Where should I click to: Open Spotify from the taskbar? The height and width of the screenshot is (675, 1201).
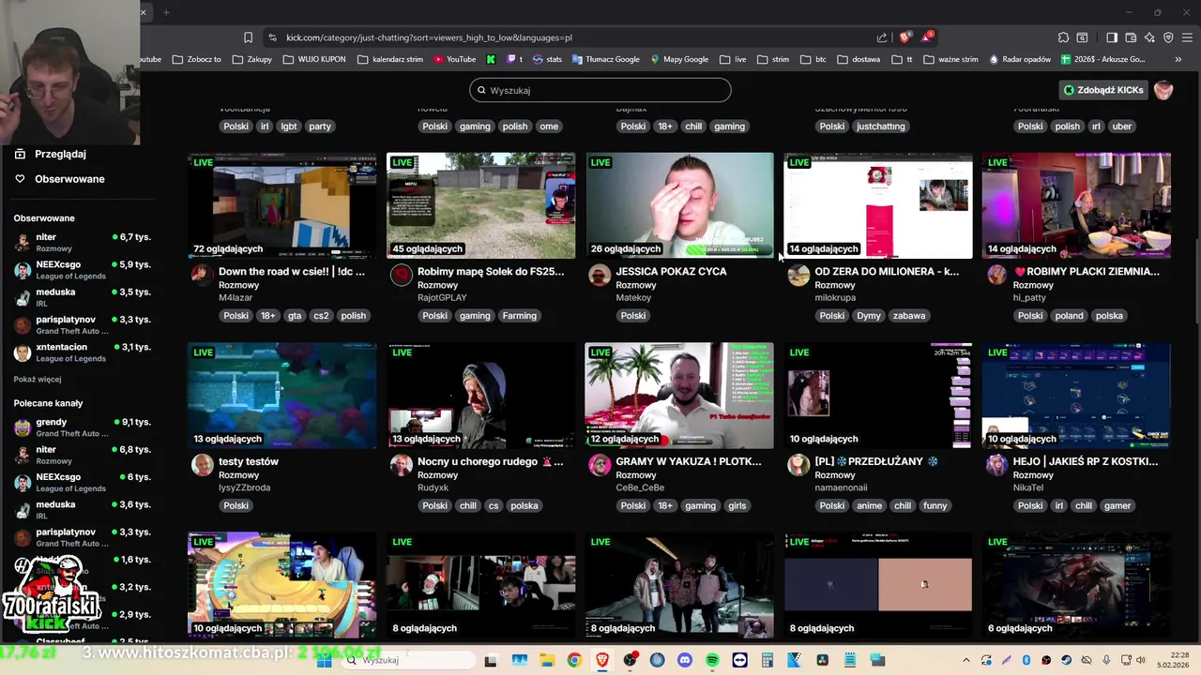click(712, 660)
